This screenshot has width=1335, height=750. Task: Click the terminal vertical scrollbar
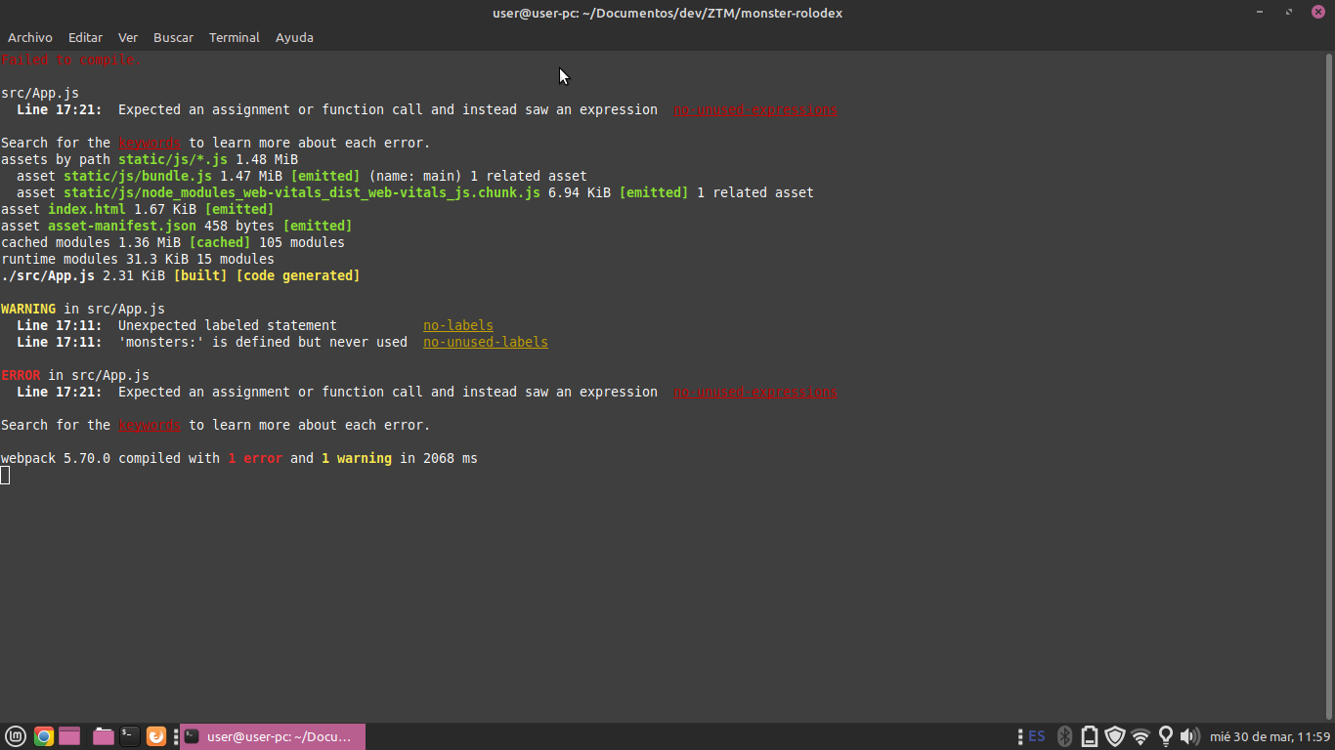(1328, 385)
